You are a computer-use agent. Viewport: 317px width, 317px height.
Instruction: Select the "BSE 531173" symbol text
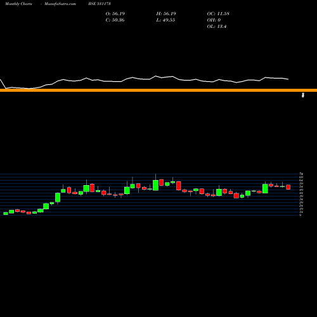tap(100, 4)
